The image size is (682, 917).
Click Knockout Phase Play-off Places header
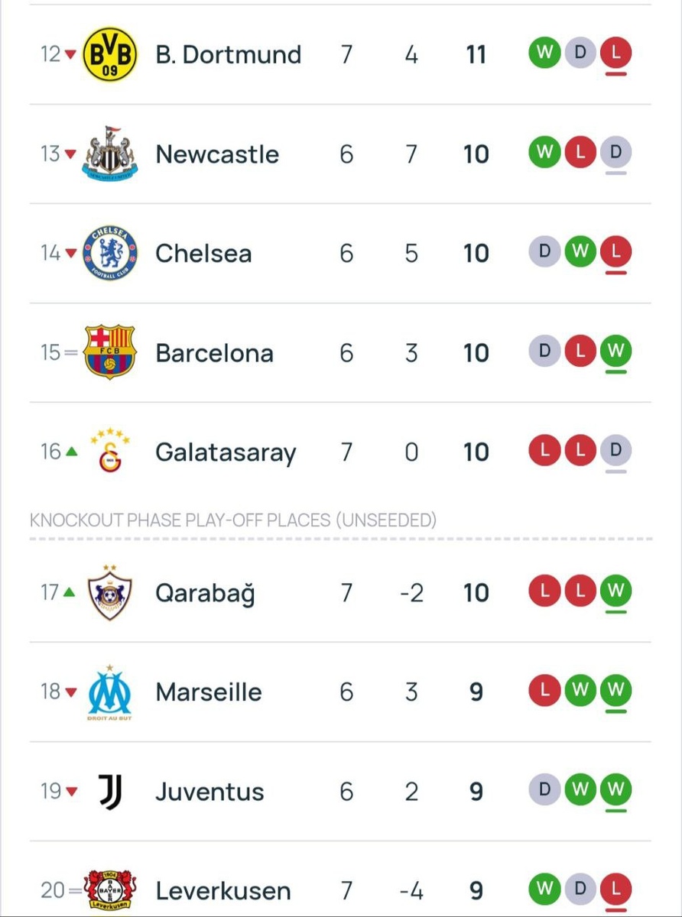(233, 520)
